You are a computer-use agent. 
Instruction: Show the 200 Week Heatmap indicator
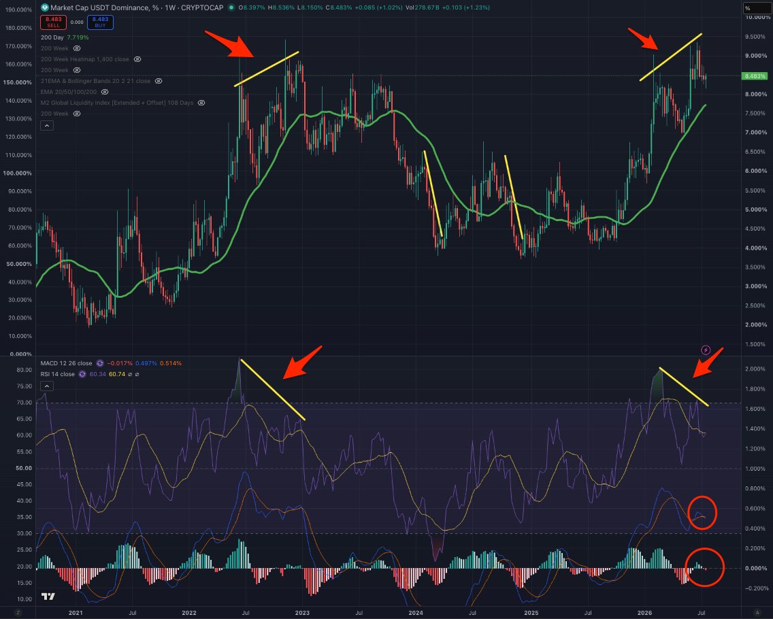tap(137, 59)
